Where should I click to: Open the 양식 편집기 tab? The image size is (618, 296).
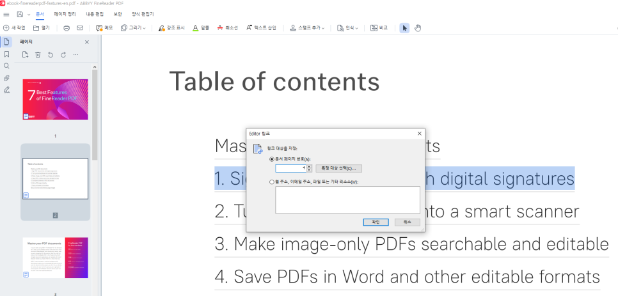[x=143, y=14]
